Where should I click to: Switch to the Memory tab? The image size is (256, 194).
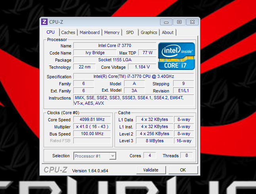click(112, 32)
